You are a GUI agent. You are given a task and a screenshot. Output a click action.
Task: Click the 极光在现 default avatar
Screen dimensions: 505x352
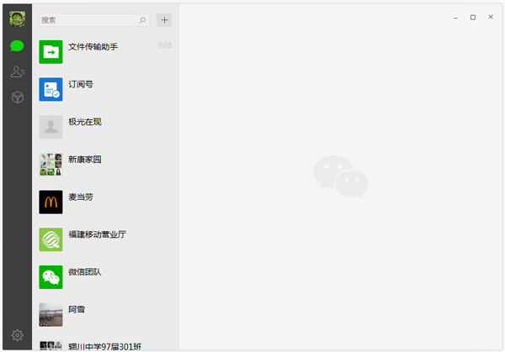50,127
